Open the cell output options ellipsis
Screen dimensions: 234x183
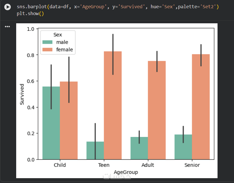[7, 27]
